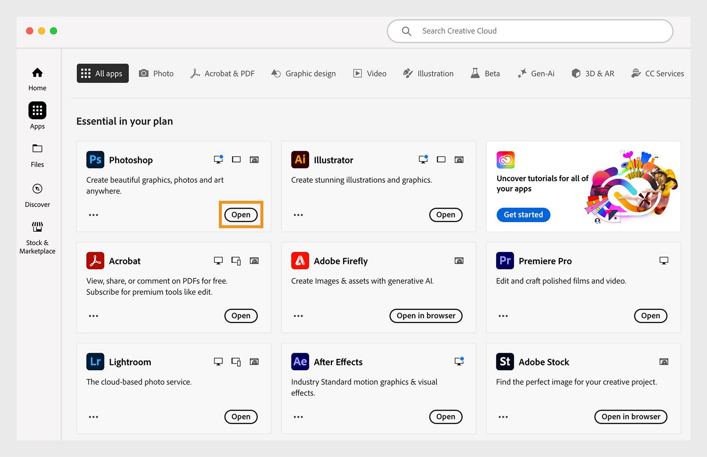Click After Effects' desktop platform icon
The height and width of the screenshot is (457, 707).
pyautogui.click(x=459, y=361)
